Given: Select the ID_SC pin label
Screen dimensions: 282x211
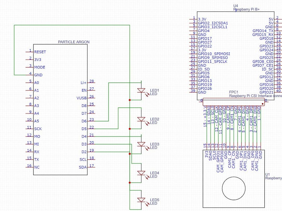Looking at the screenshot, I should 268,69.
